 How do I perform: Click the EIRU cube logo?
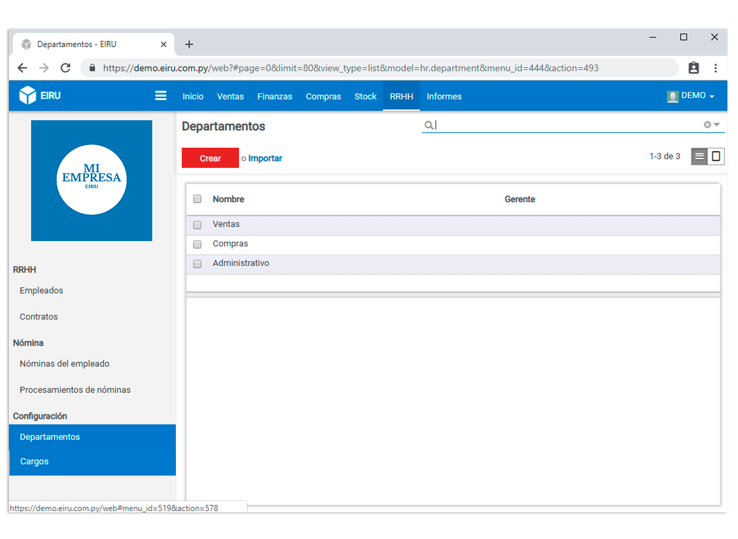[x=27, y=96]
